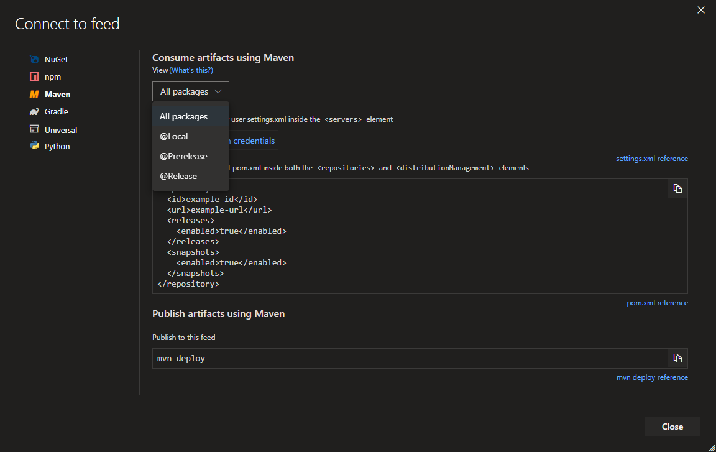Open mvn deploy reference link
This screenshot has height=452, width=716.
652,377
